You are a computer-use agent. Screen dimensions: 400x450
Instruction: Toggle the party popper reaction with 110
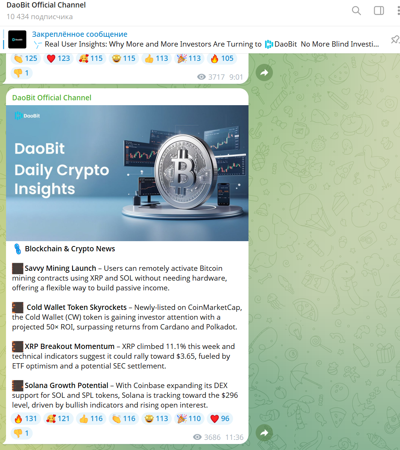point(189,419)
